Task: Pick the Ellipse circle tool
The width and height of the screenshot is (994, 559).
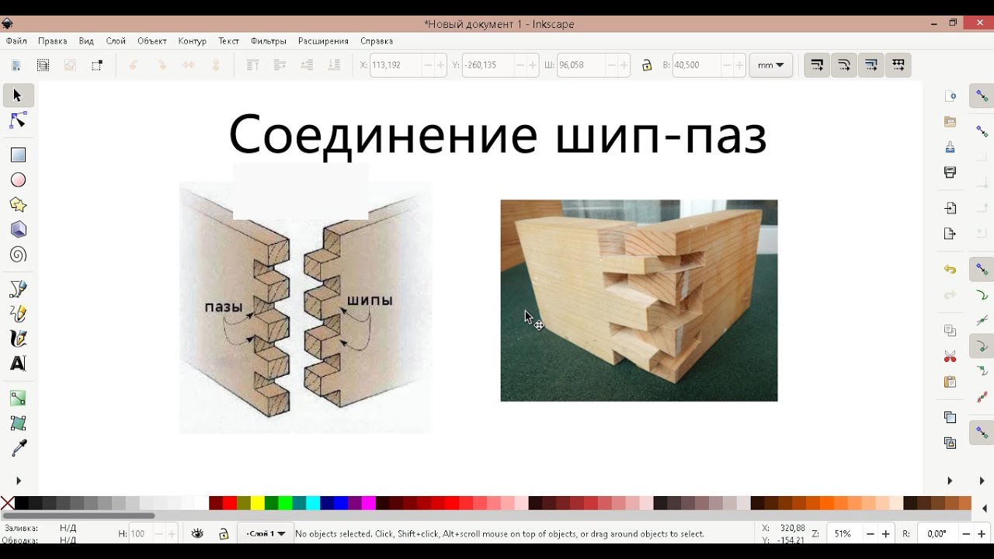Action: click(x=18, y=180)
